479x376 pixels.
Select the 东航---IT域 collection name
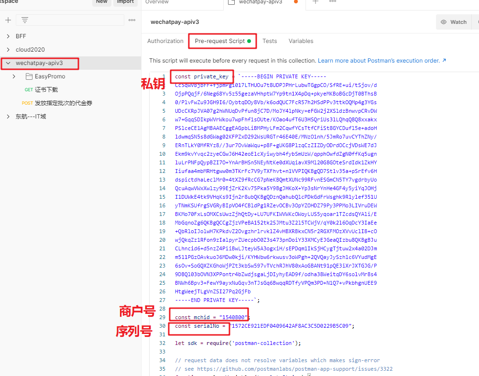pos(31,117)
